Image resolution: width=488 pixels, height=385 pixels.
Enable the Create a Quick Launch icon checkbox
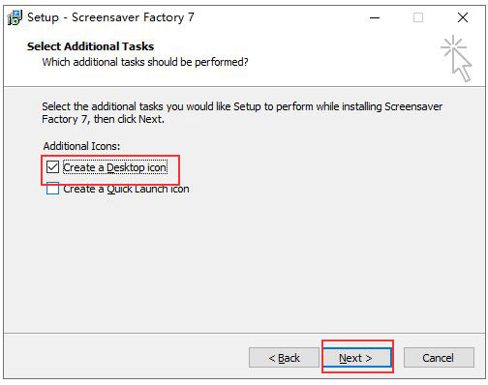(52, 189)
